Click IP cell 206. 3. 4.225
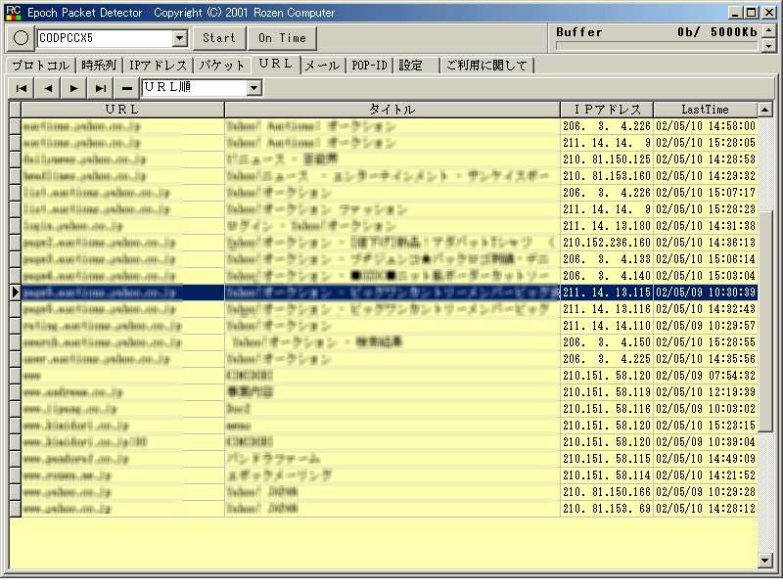The width and height of the screenshot is (783, 587). pos(607,359)
